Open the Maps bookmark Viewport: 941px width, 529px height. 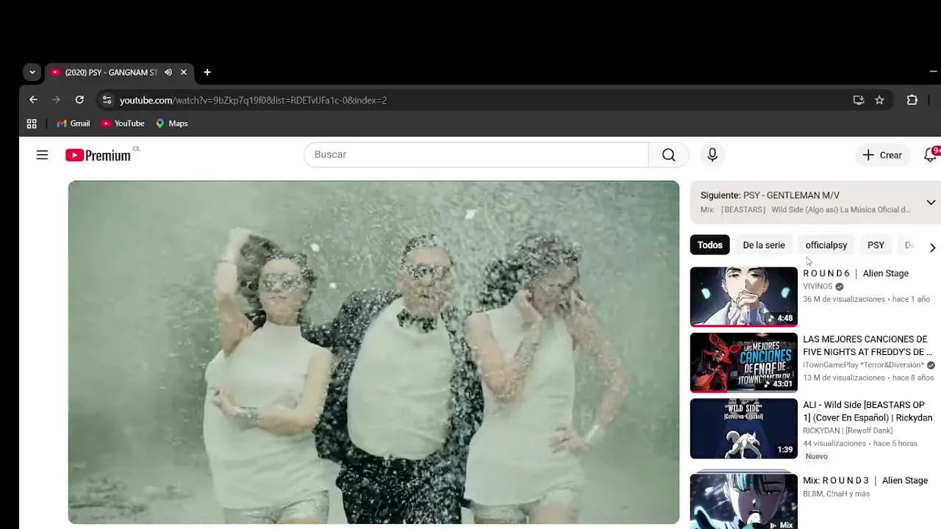(172, 123)
